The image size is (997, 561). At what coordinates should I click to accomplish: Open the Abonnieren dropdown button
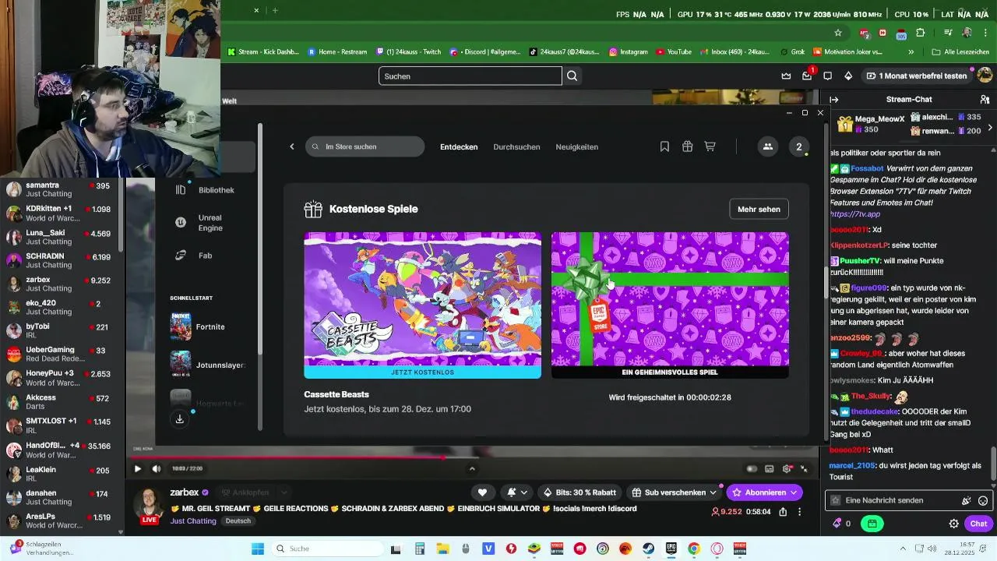[x=764, y=492]
